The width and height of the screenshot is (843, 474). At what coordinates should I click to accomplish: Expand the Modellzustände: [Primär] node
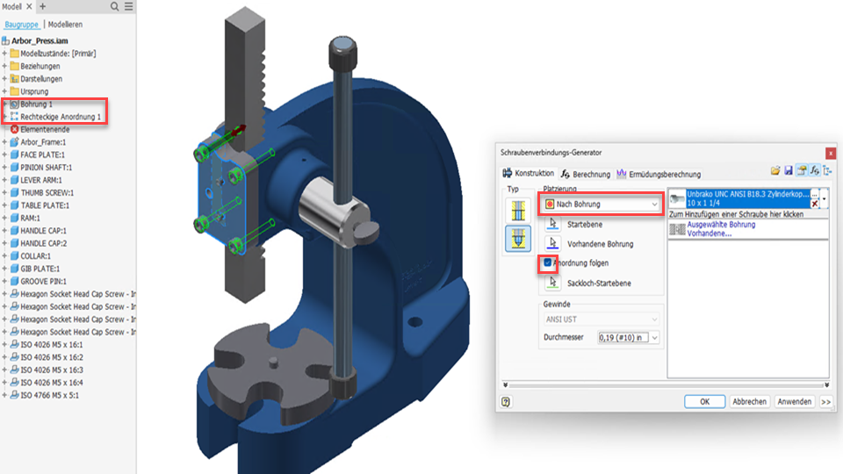(5, 54)
